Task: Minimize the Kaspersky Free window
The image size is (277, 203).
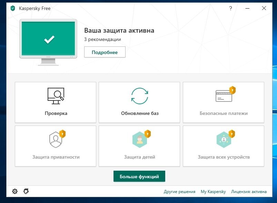Action: [247, 8]
